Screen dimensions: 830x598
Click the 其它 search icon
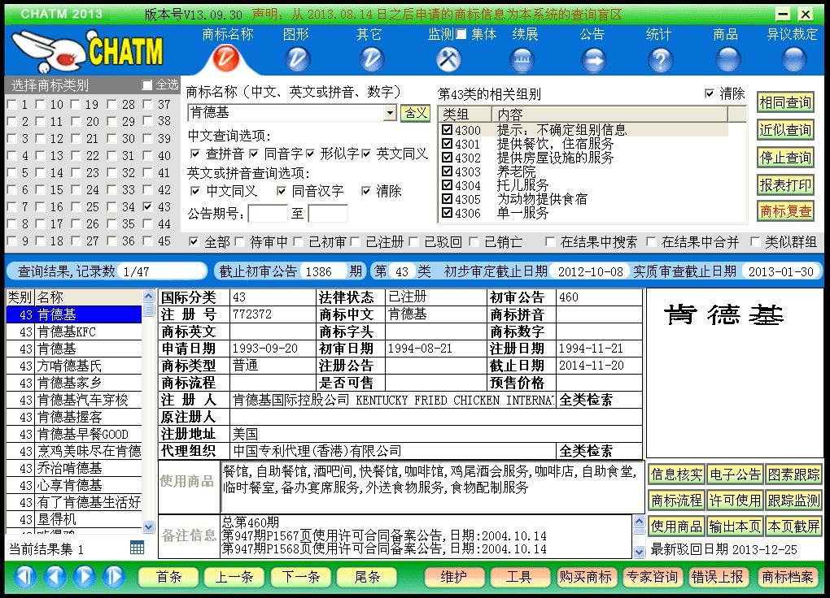(x=371, y=59)
